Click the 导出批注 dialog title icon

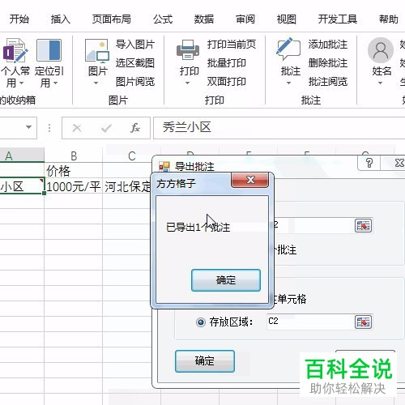tap(164, 167)
